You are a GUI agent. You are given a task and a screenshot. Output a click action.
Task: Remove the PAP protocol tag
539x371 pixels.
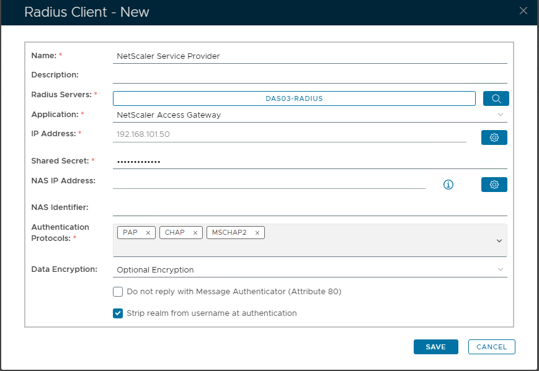pyautogui.click(x=148, y=233)
